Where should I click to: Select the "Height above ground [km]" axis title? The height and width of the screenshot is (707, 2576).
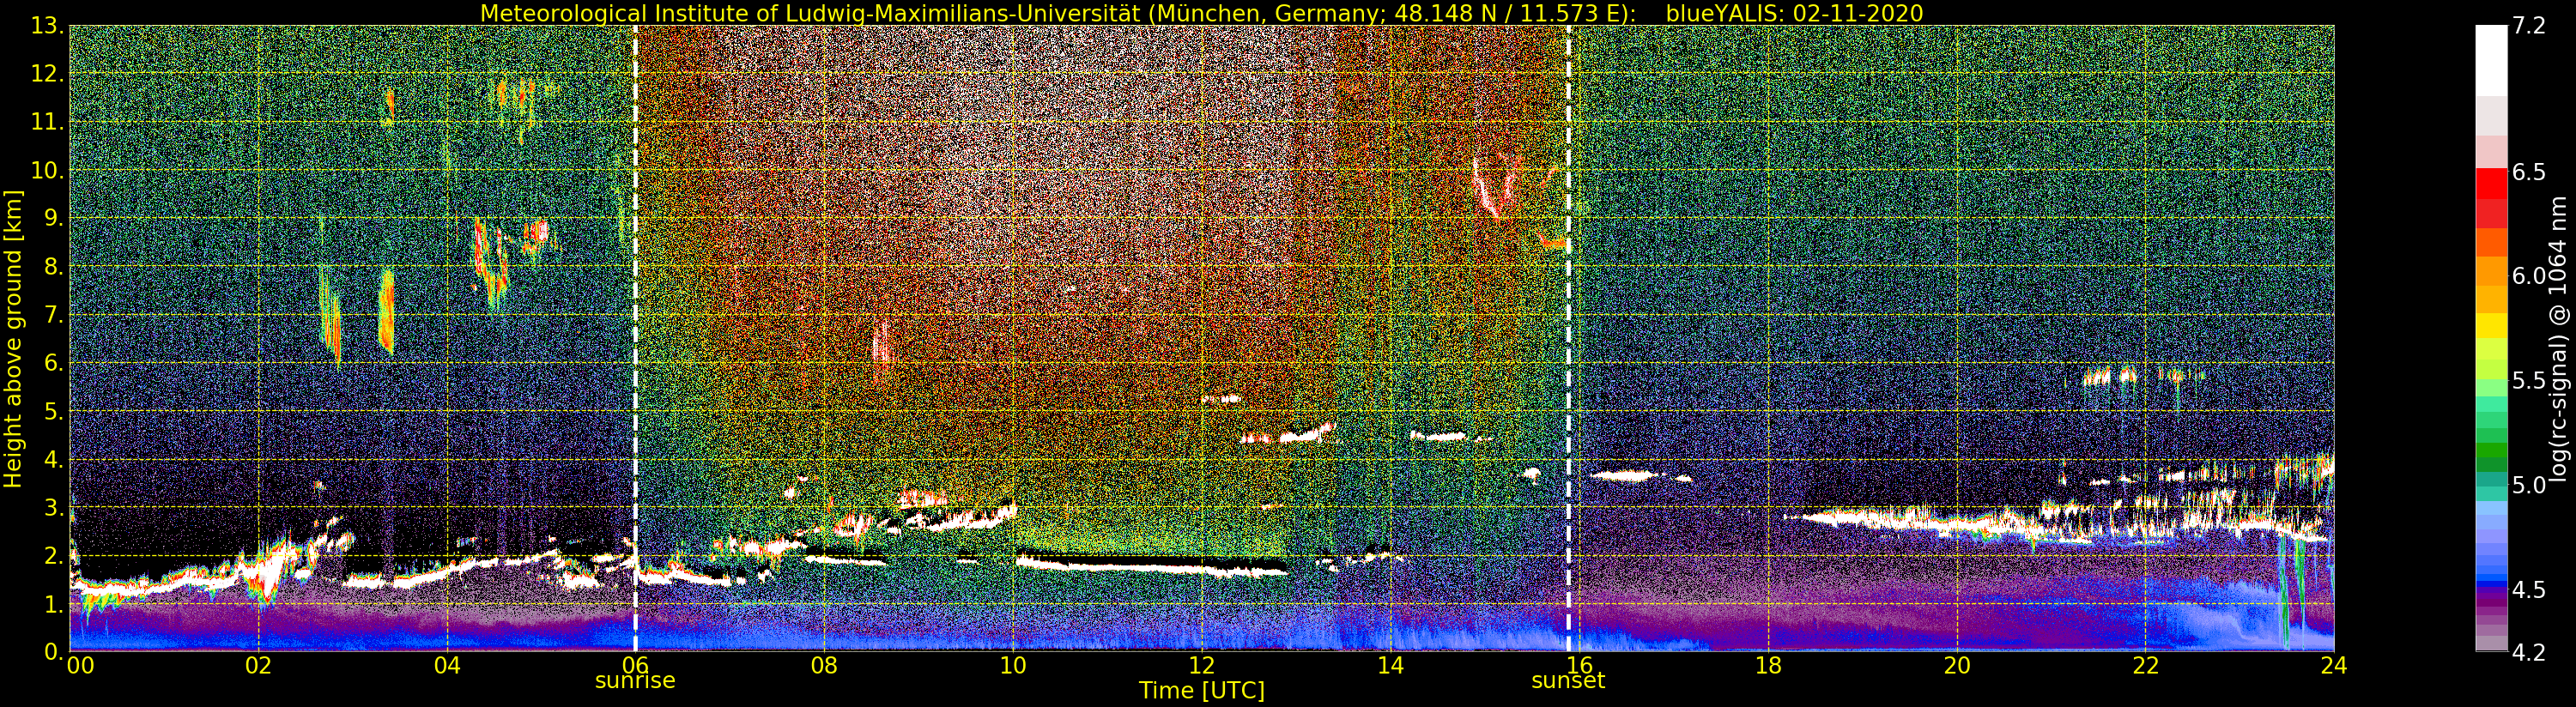13,338
